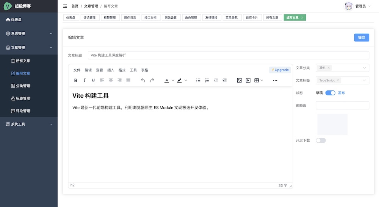Collapse sidebar with the hamburger icon
This screenshot has height=207, width=379.
tap(65, 6)
